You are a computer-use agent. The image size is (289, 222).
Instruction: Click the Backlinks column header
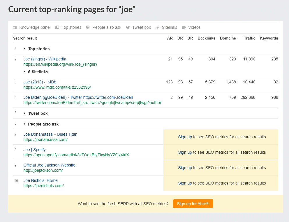207,38
